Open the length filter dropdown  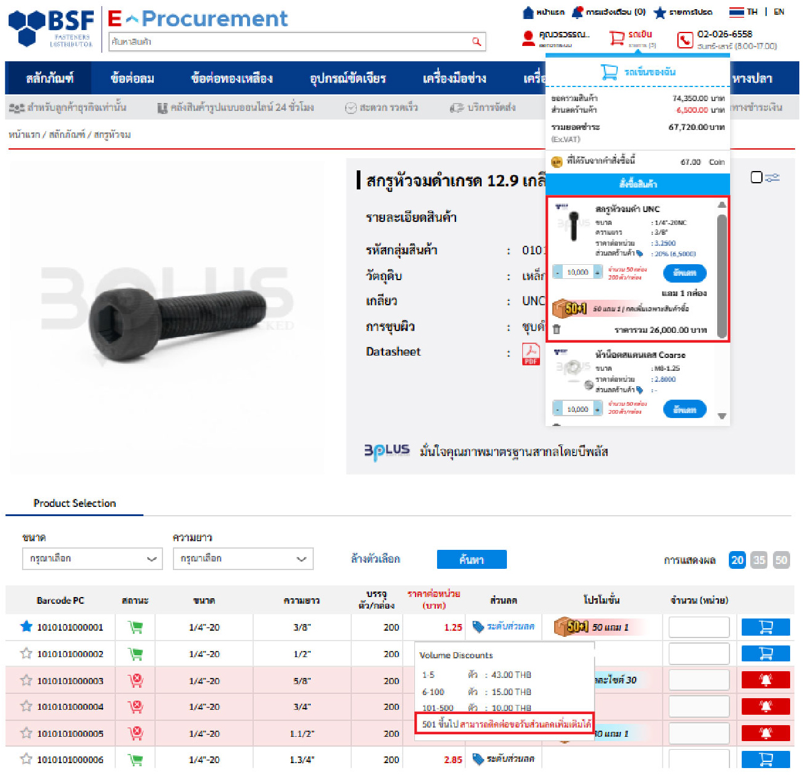(243, 558)
